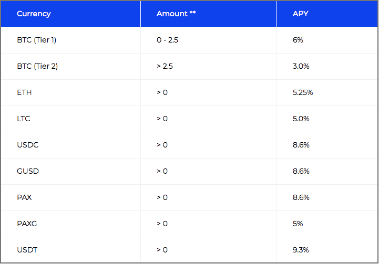Click the 5.0% APY for LTC

301,119
